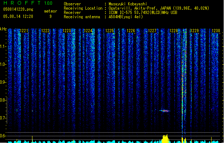Viewport: 224px width, 143px height.
Task: Click observer name Masayuki Kobayashi
Action: tap(128, 4)
